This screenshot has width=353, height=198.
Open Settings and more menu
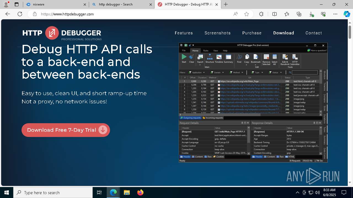[335, 14]
